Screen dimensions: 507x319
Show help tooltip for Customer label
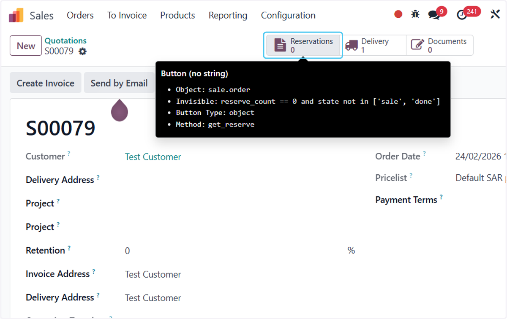(x=69, y=153)
